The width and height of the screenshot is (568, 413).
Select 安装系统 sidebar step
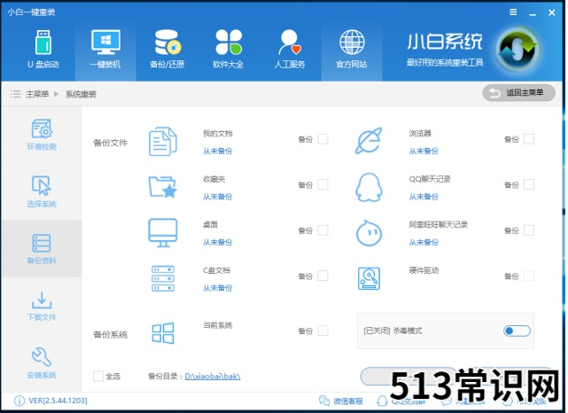(x=42, y=363)
